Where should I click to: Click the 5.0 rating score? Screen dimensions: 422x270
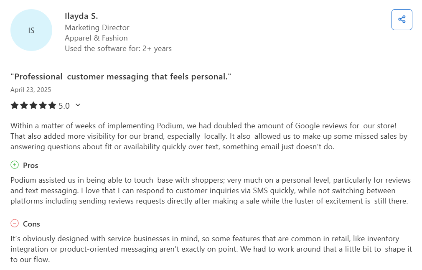tap(64, 106)
